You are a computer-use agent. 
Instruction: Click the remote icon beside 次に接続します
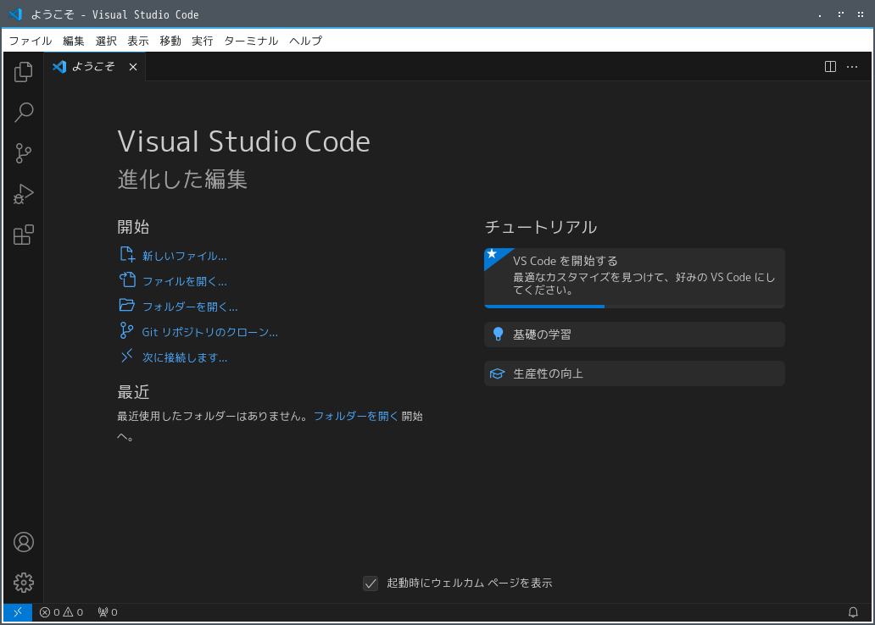(126, 355)
